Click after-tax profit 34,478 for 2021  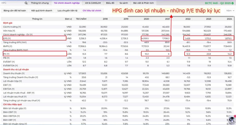[166, 97]
